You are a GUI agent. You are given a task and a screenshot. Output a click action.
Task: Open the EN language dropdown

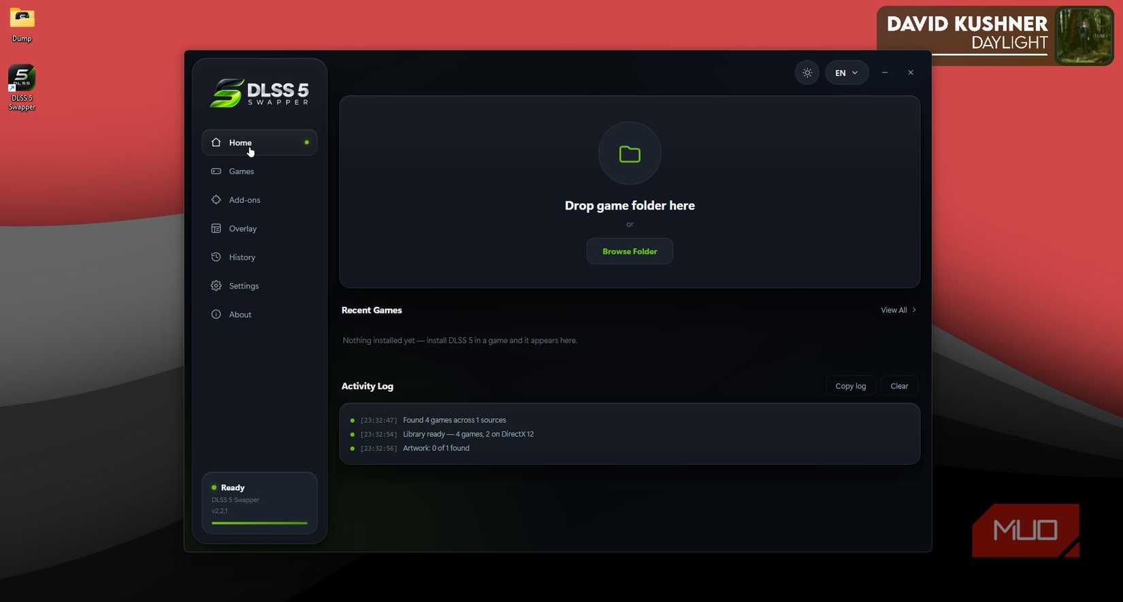pyautogui.click(x=847, y=73)
